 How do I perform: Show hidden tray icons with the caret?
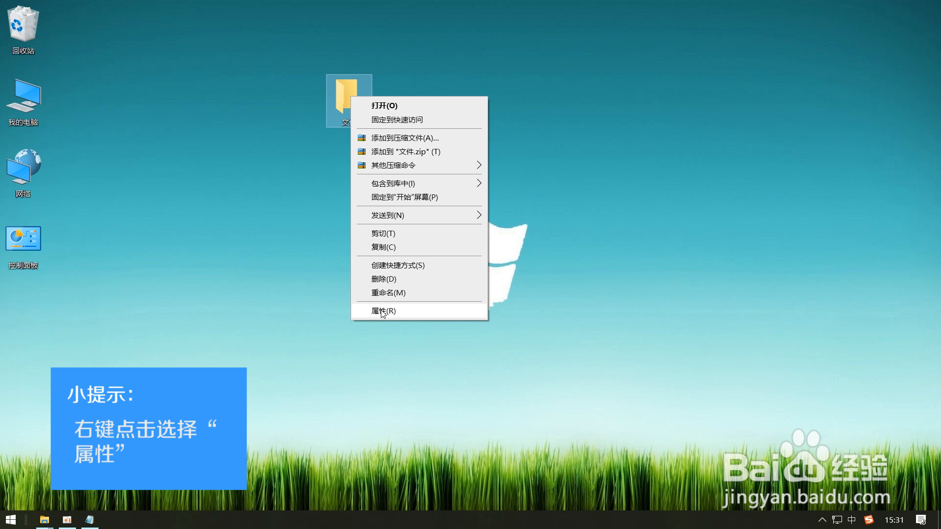coord(822,520)
